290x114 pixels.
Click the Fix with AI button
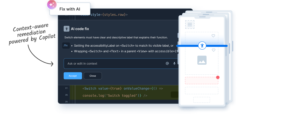point(70,9)
